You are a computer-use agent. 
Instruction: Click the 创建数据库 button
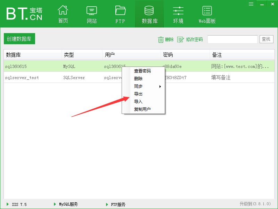(19, 39)
